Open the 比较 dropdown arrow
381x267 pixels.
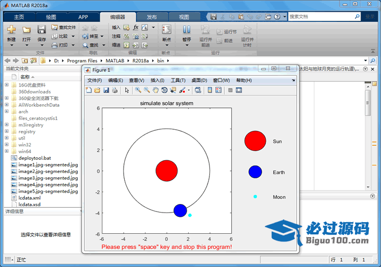pos(73,36)
